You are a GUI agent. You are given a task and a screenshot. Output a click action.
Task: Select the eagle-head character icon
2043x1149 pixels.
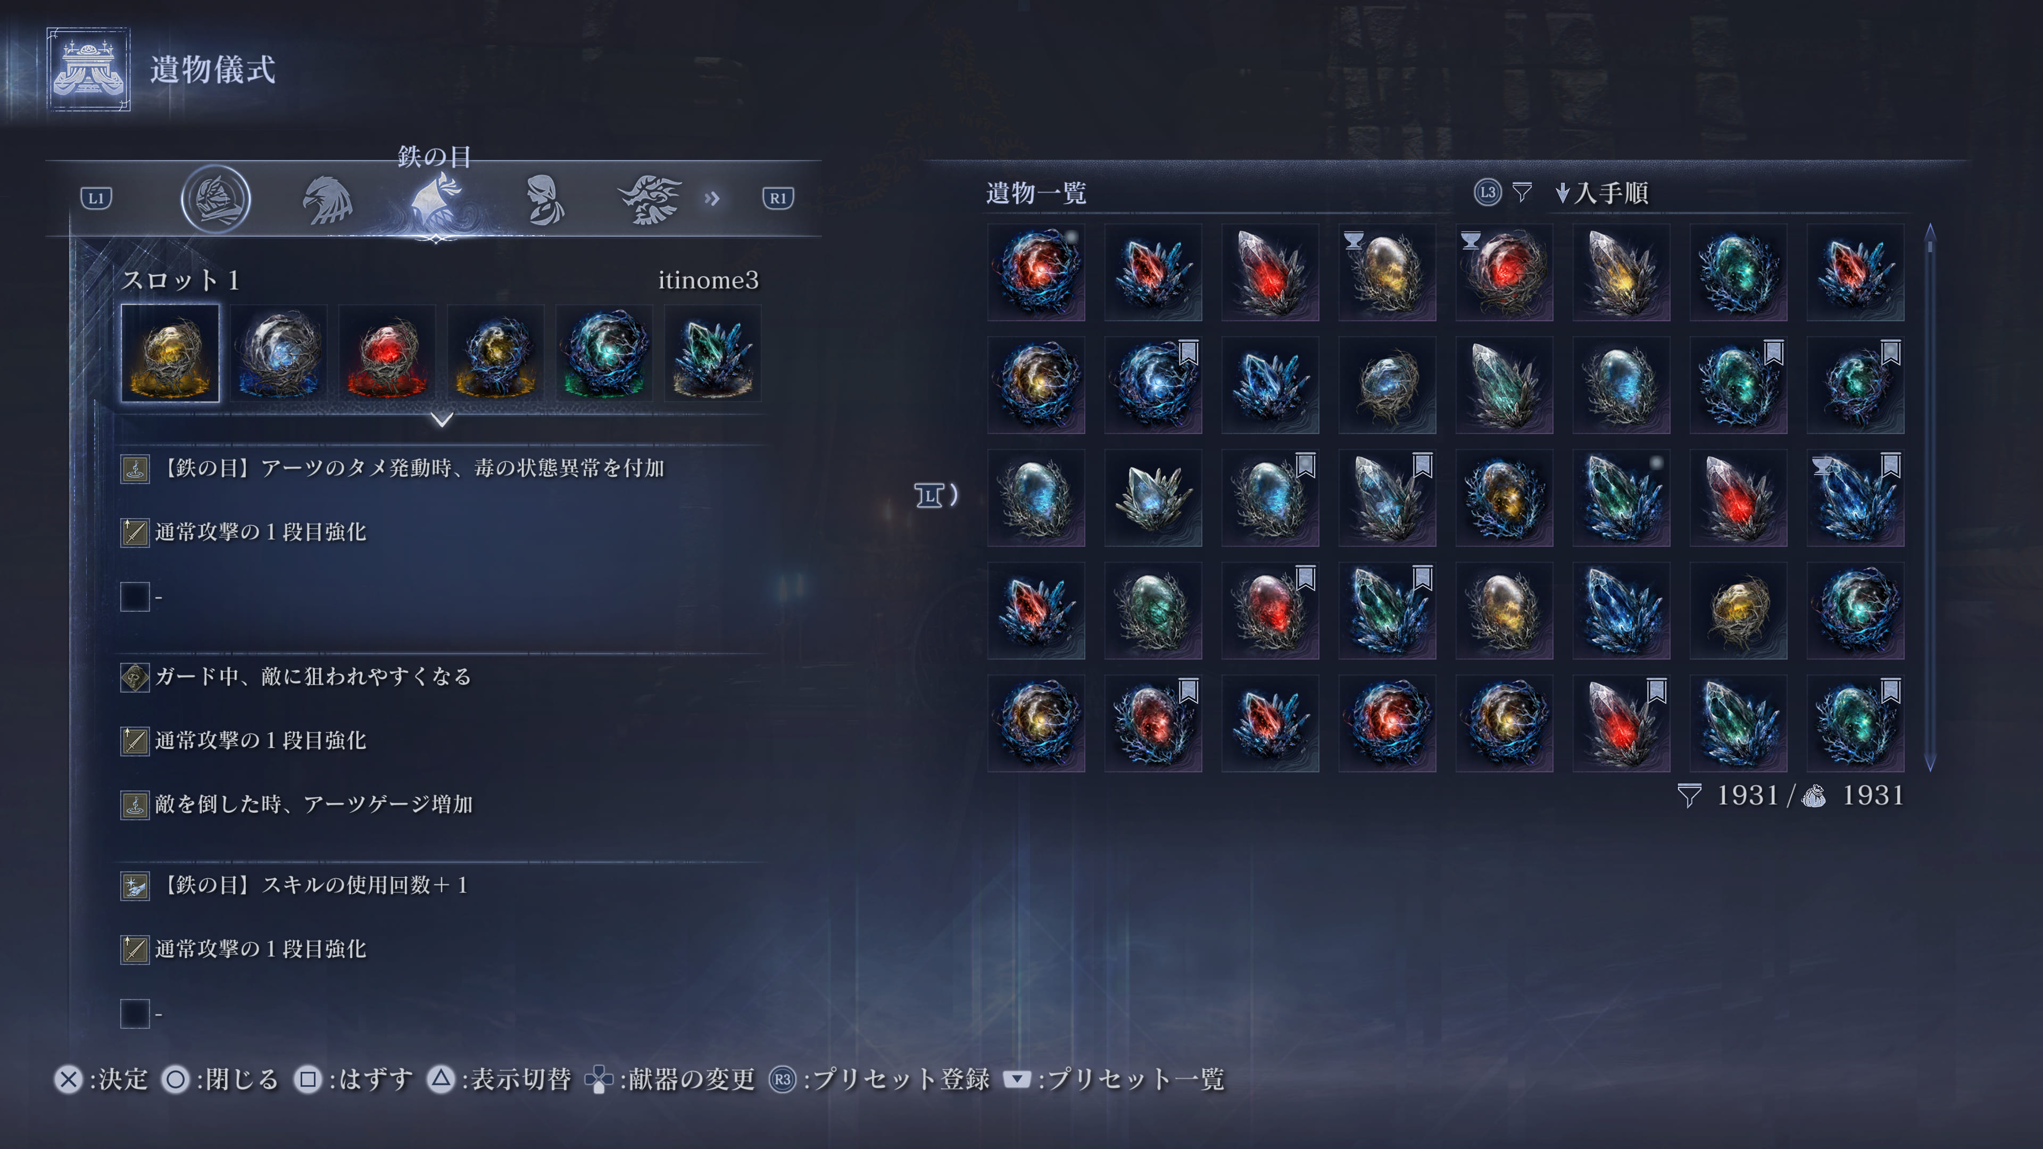(327, 200)
